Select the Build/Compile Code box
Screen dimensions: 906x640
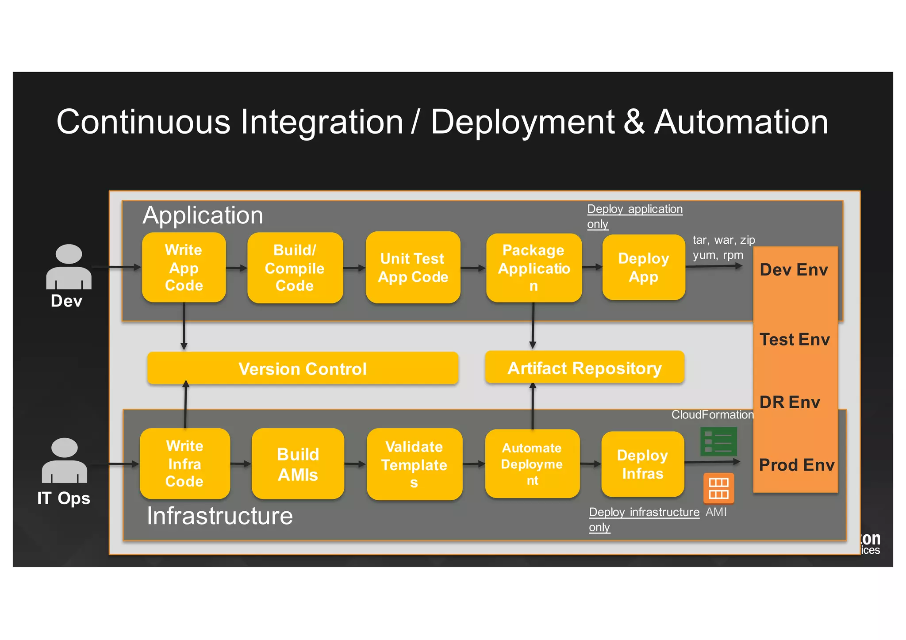pyautogui.click(x=295, y=268)
